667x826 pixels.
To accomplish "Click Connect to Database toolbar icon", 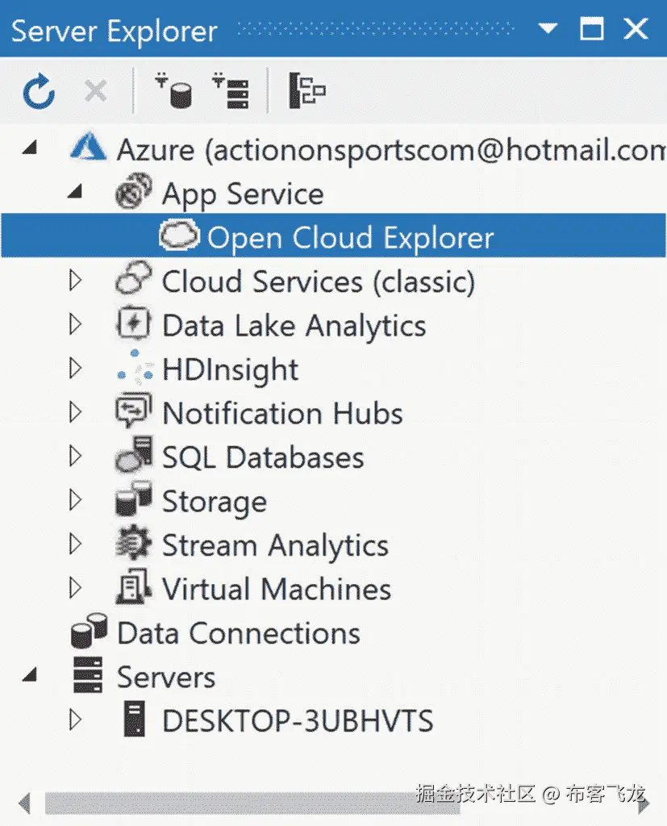I will (x=174, y=90).
